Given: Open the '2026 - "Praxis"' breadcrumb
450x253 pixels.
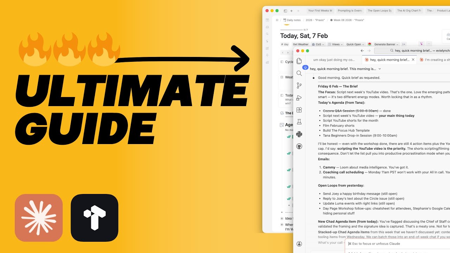Looking at the screenshot, I should click(315, 20).
